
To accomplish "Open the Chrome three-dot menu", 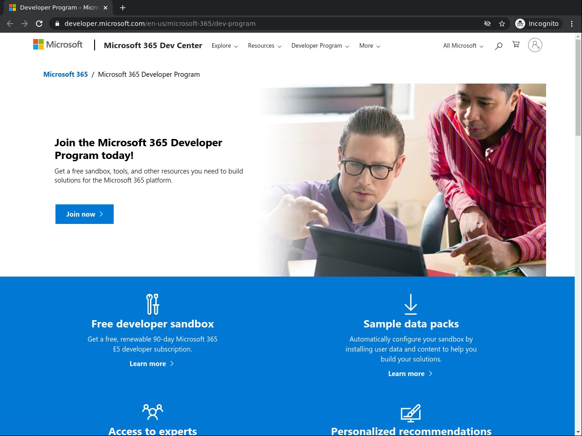I will [x=572, y=24].
